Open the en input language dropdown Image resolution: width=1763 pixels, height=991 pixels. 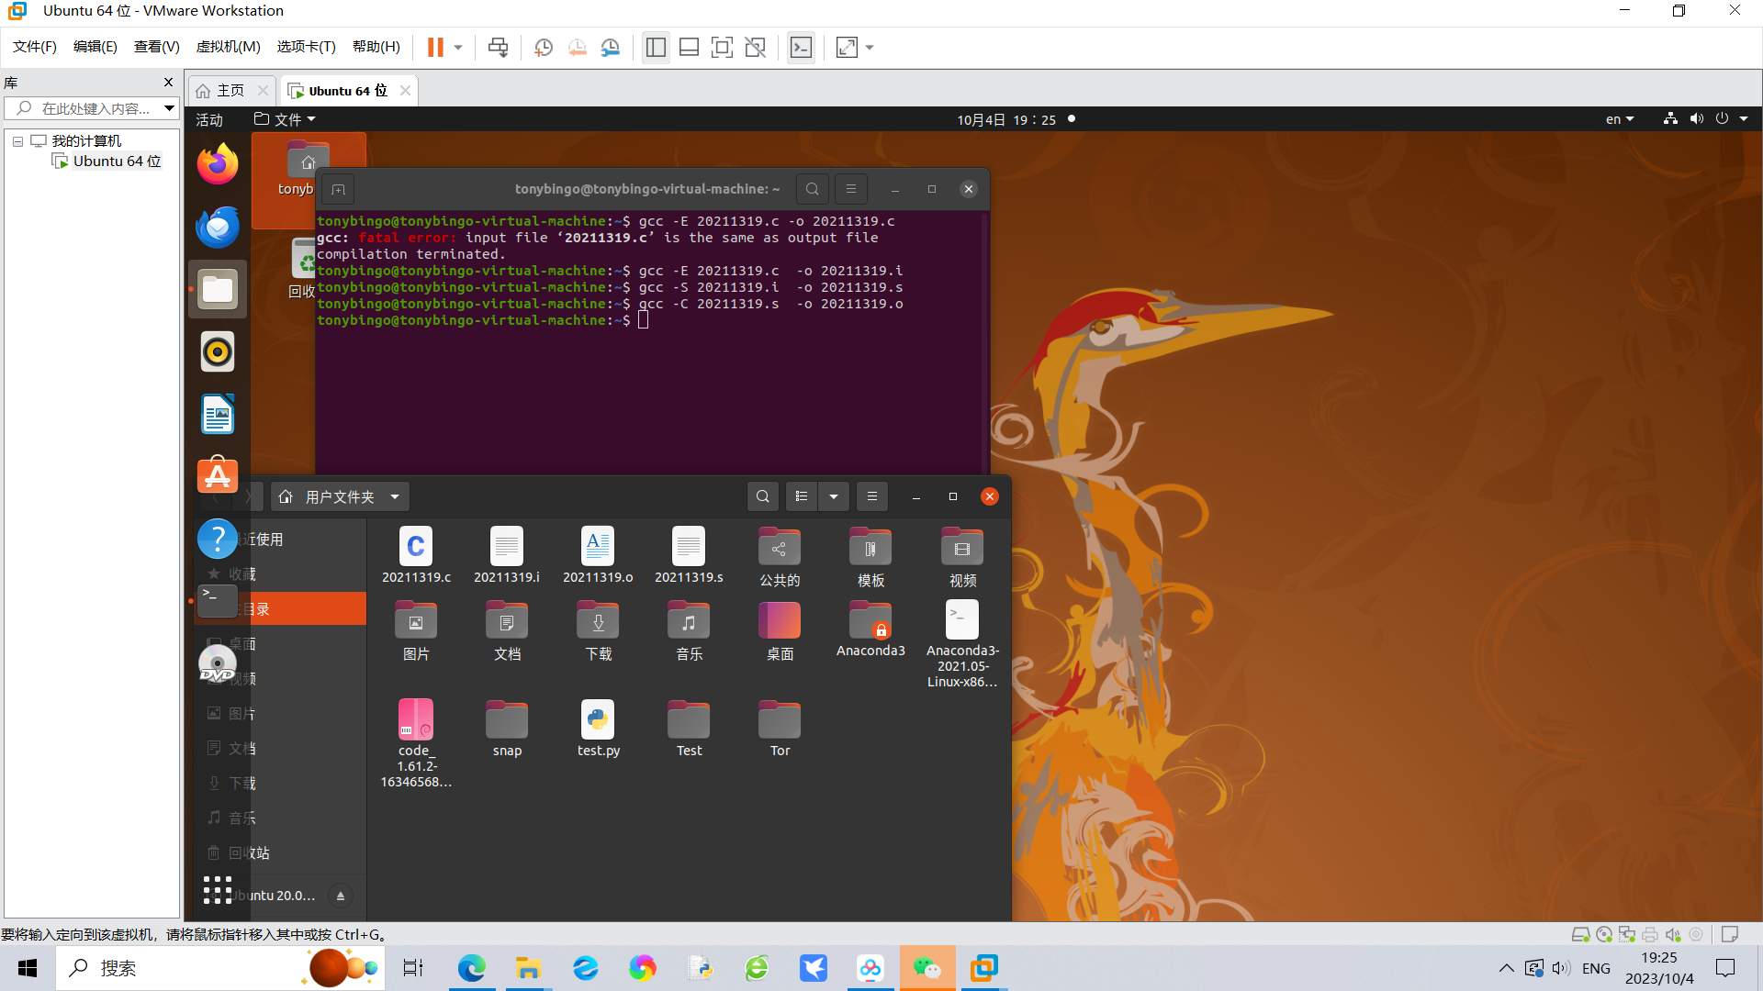[x=1619, y=119]
